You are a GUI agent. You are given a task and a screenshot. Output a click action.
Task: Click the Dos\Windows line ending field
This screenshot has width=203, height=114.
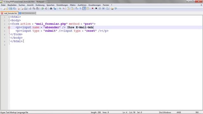point(165,112)
